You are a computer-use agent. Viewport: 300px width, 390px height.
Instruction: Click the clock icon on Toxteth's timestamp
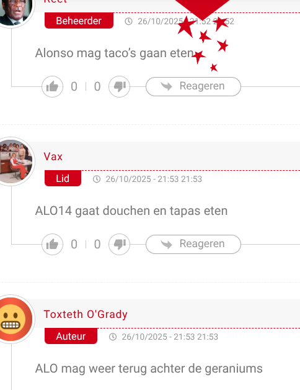[113, 337]
